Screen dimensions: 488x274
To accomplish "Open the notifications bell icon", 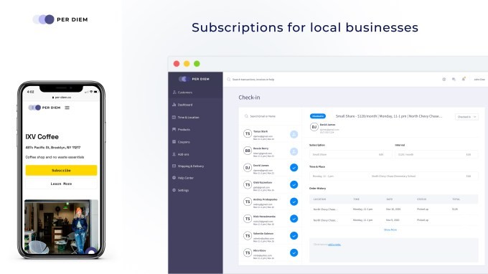I will [x=464, y=79].
